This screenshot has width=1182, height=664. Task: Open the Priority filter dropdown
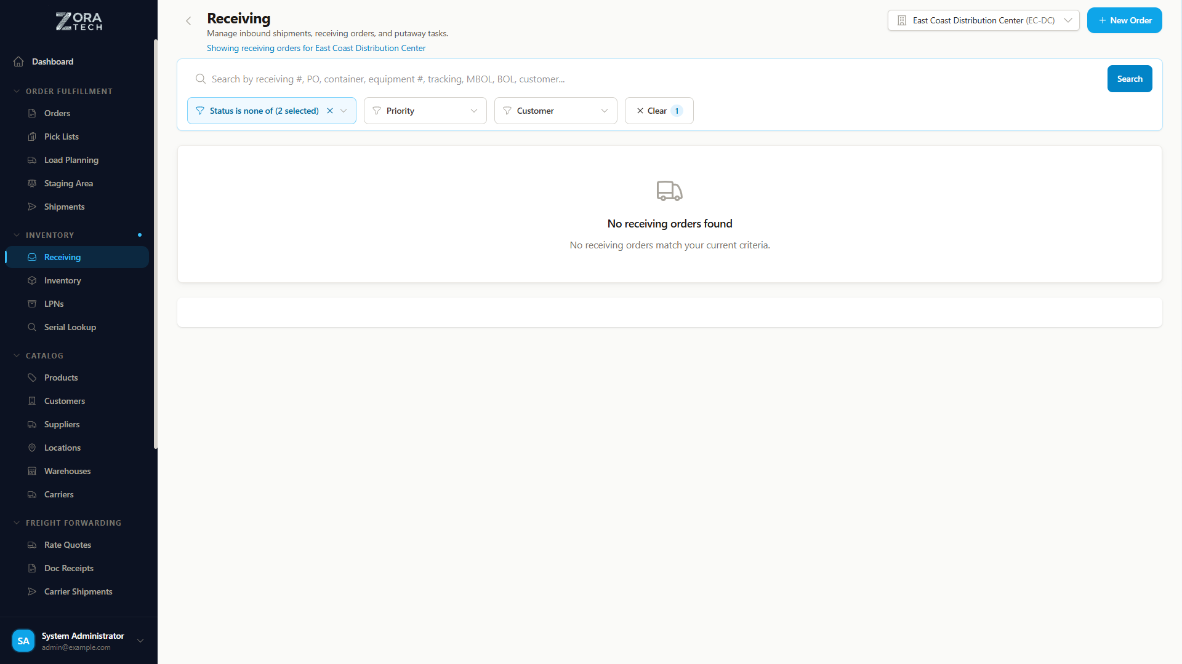[x=425, y=111]
